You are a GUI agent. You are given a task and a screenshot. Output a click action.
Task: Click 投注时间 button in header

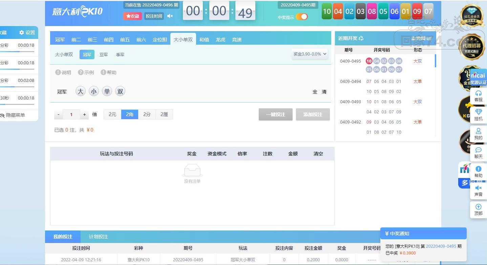[x=154, y=16]
